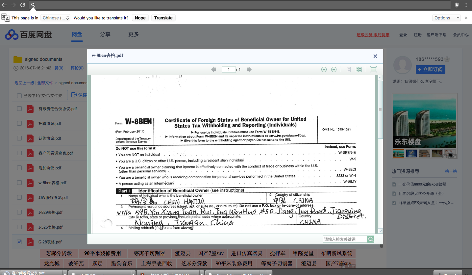Screen dimensions: 472x275
Task: Click the 超级会员 限时优惠 link
Action: point(373,35)
